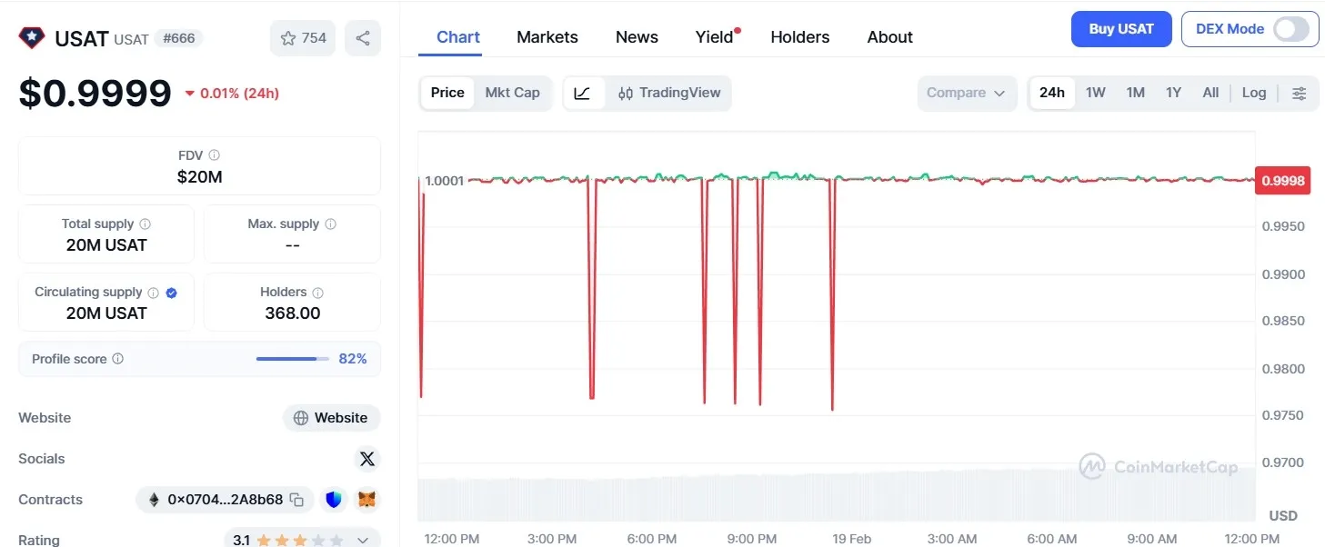Screen dimensions: 1325x547
Task: Open the blue shield audit icon
Action: tap(334, 499)
